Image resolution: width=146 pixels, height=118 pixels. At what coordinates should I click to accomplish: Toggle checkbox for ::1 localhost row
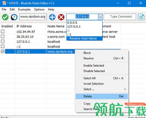pyautogui.click(x=3, y=46)
